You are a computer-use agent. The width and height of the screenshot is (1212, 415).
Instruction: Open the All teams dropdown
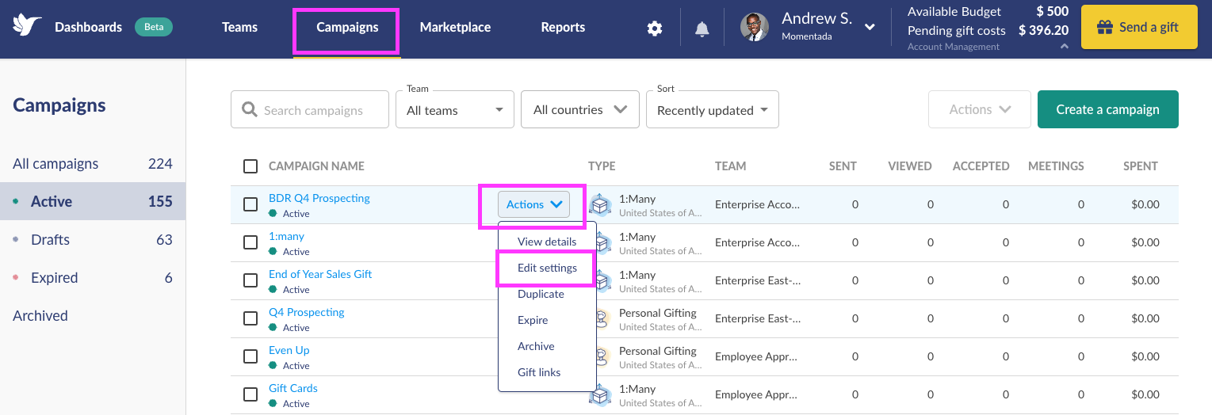tap(455, 109)
